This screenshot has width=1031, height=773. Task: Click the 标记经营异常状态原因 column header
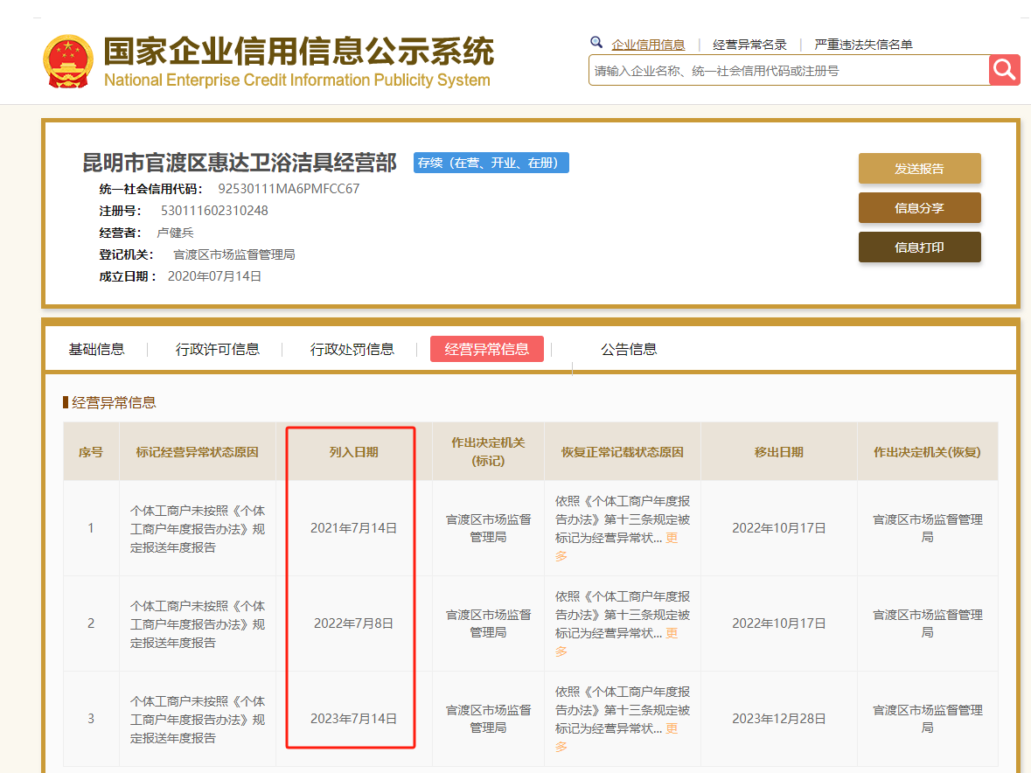(x=198, y=451)
